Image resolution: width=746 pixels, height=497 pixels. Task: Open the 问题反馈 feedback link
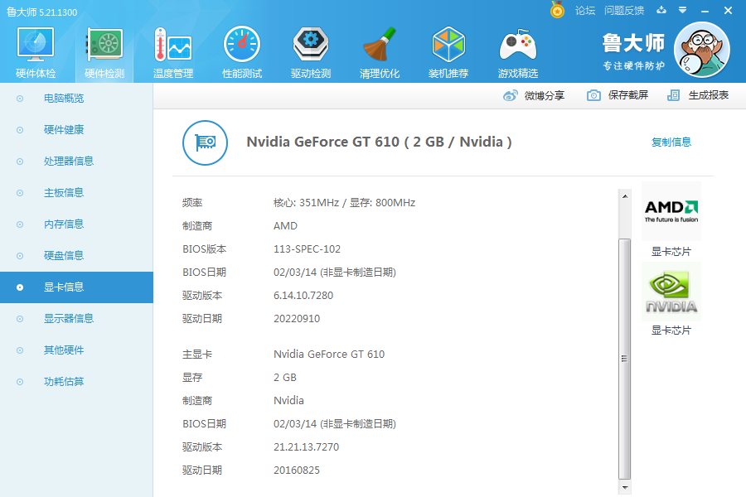tap(624, 11)
